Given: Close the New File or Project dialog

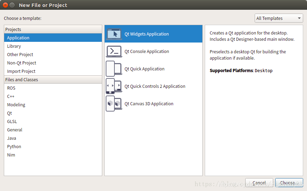Looking at the screenshot, I should 6,5.
